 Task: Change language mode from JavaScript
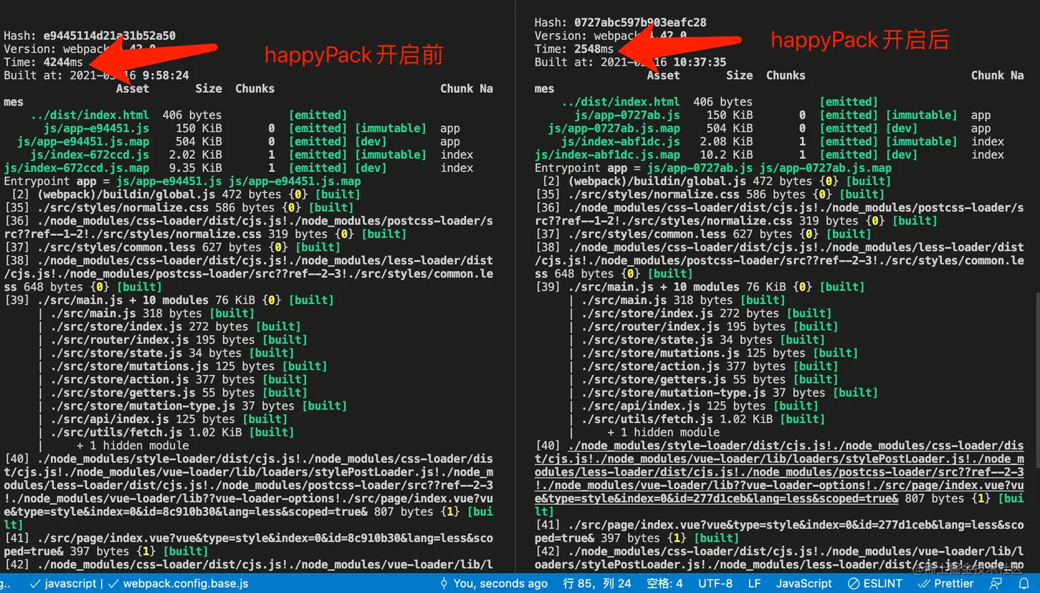(x=804, y=583)
